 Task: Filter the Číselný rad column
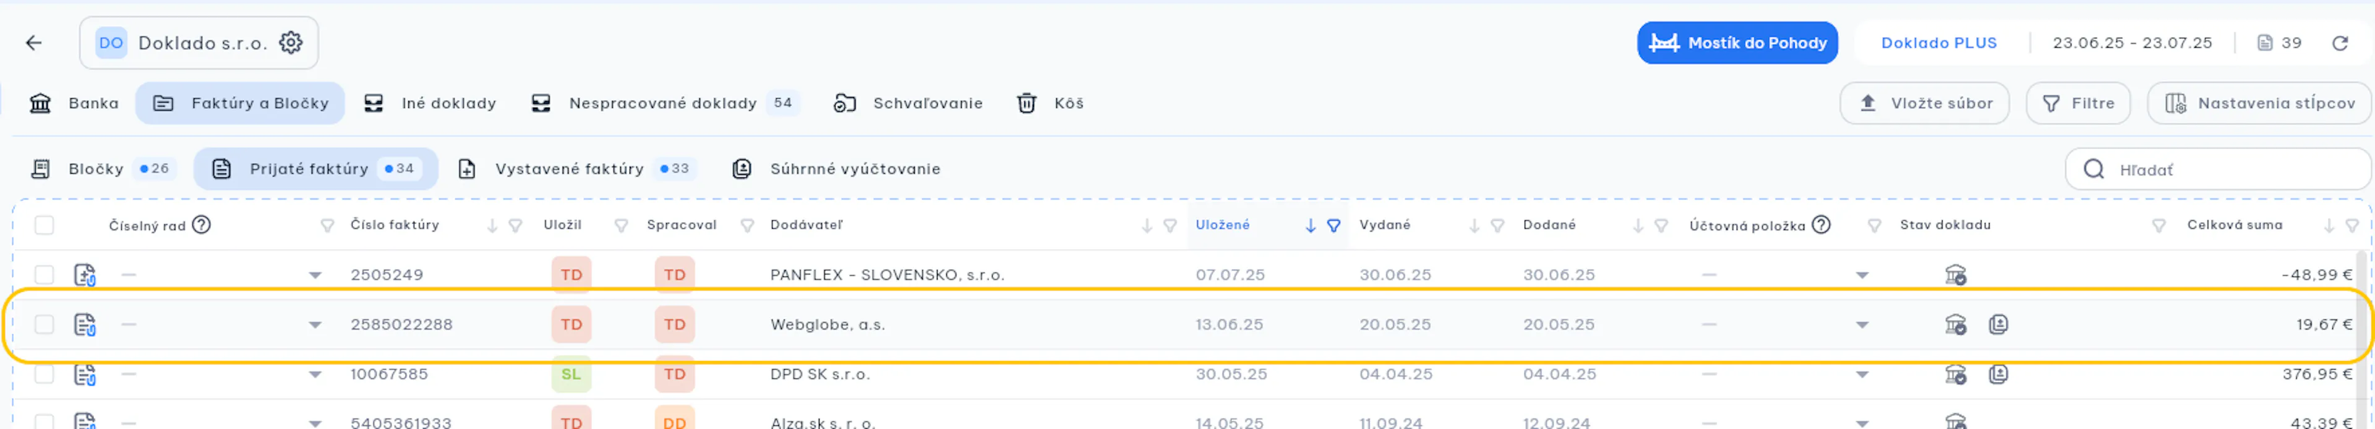(327, 226)
